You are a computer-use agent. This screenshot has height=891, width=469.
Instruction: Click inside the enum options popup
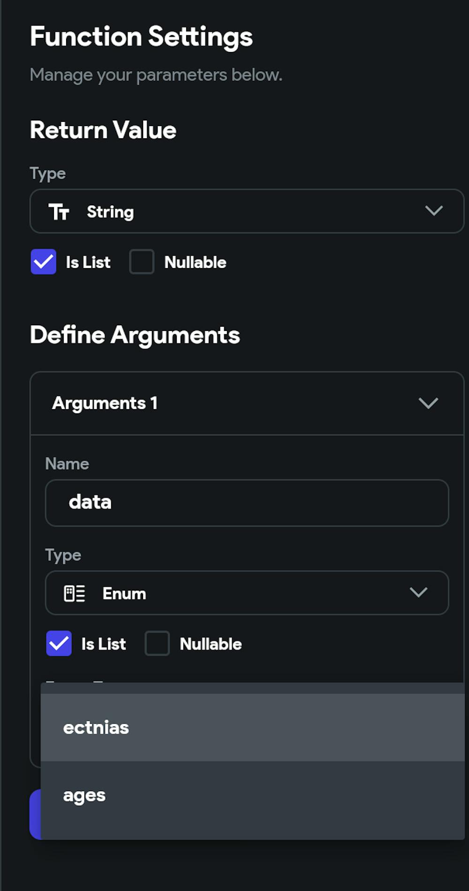[x=253, y=759]
